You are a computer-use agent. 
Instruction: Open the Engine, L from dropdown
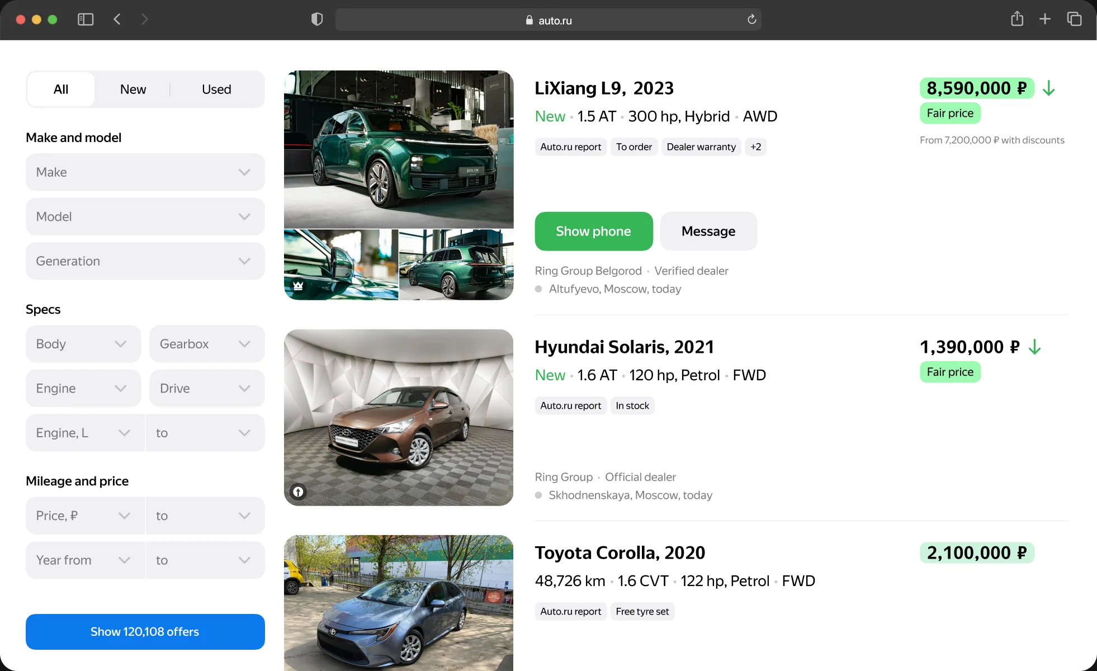(85, 433)
